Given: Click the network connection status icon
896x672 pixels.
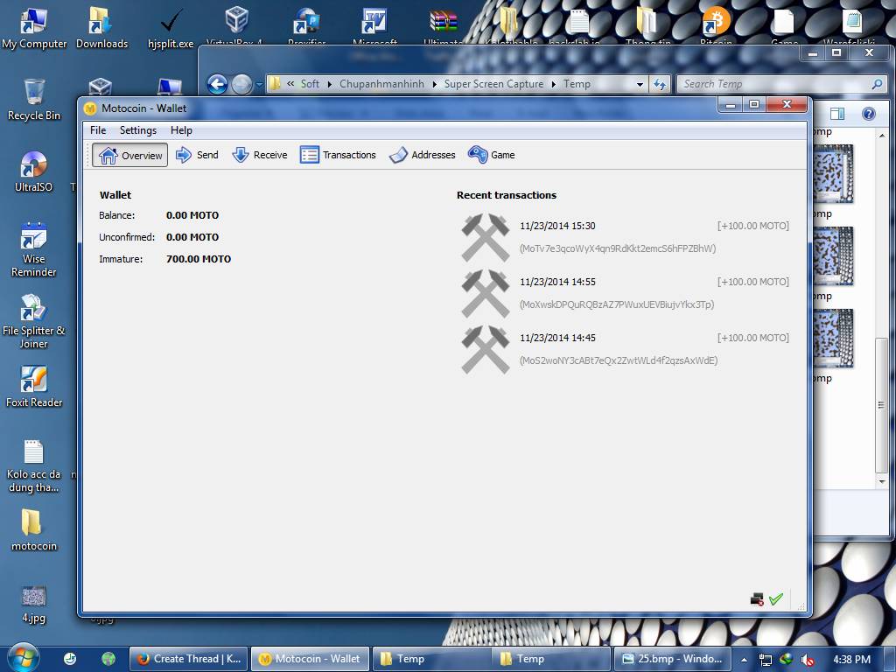Looking at the screenshot, I should [757, 599].
